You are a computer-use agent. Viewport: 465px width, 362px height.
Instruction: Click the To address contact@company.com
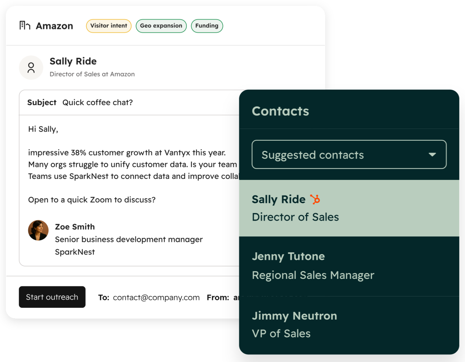pos(156,298)
